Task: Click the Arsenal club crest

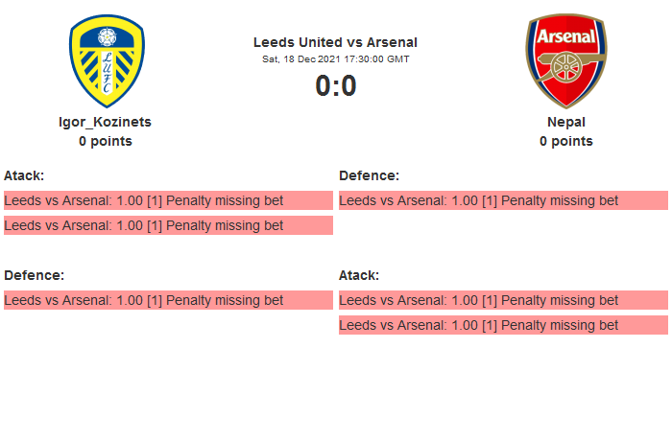Action: point(565,61)
